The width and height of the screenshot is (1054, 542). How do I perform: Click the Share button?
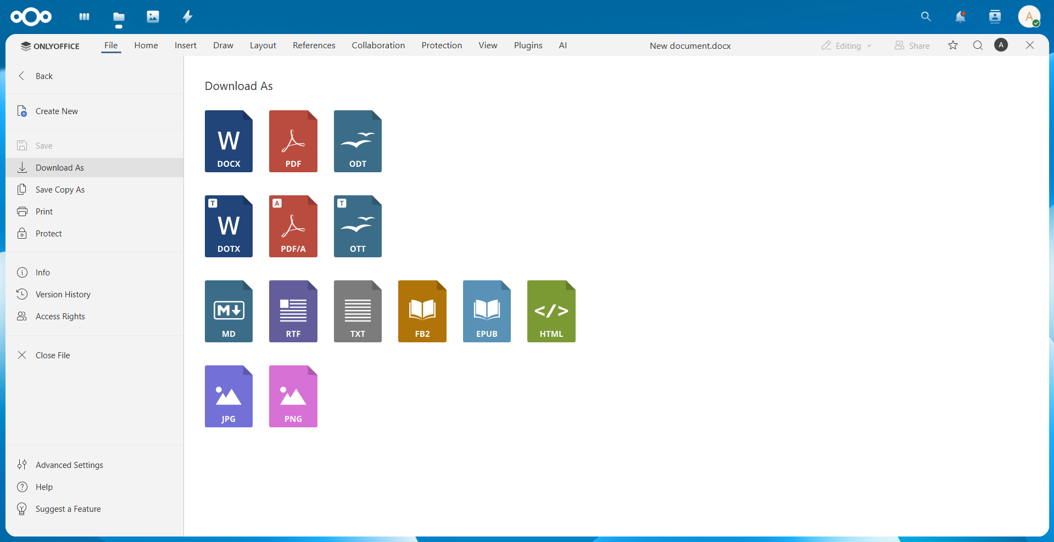click(912, 45)
